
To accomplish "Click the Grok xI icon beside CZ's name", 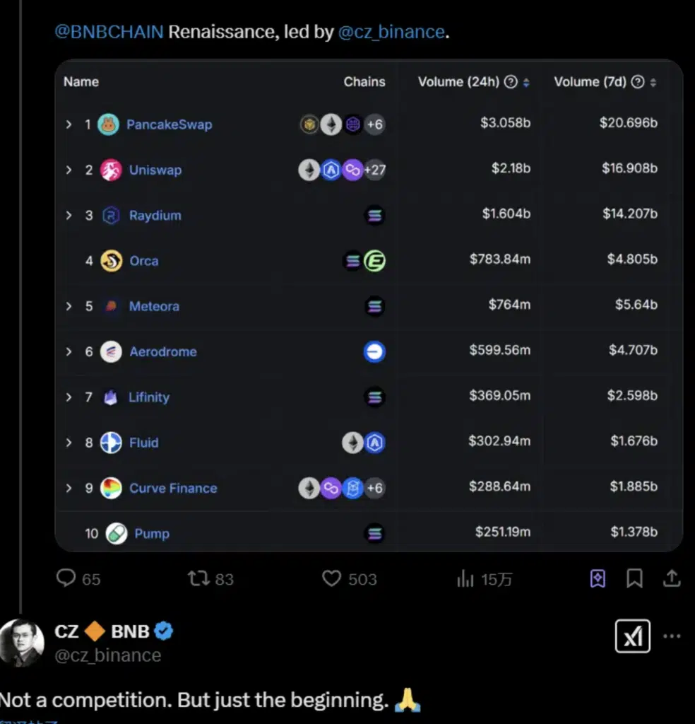I will [632, 636].
